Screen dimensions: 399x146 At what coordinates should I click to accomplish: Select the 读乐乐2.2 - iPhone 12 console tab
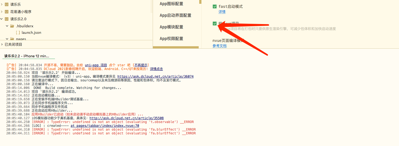[x=27, y=56]
